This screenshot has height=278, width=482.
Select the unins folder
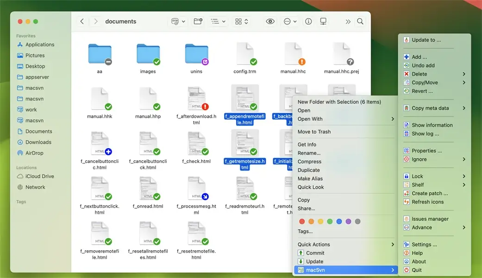pos(196,58)
